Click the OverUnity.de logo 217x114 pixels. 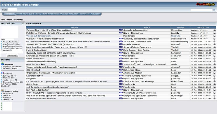click(x=206, y=4)
